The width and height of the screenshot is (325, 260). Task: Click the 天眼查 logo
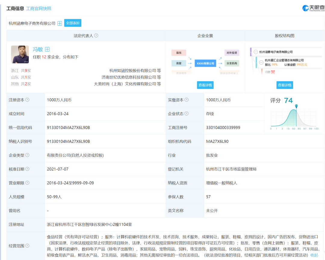pos(313,8)
